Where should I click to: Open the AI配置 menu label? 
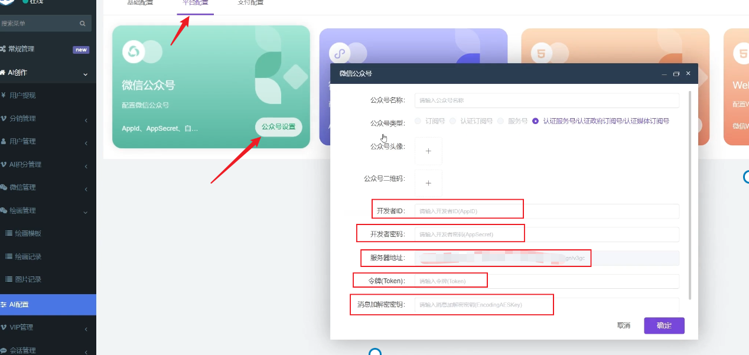(18, 305)
